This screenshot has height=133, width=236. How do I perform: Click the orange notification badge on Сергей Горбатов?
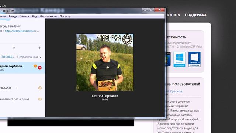(35, 66)
